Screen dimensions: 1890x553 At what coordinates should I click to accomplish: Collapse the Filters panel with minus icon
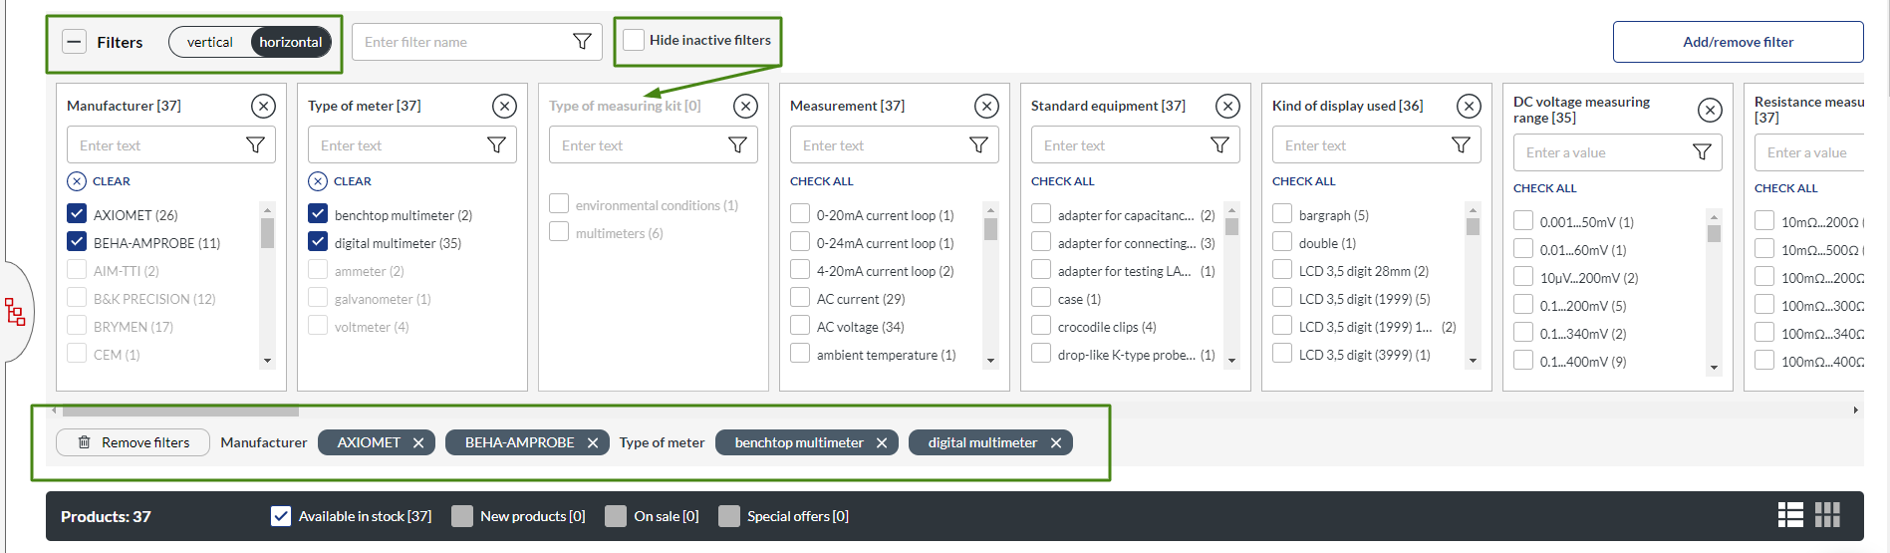coord(75,42)
